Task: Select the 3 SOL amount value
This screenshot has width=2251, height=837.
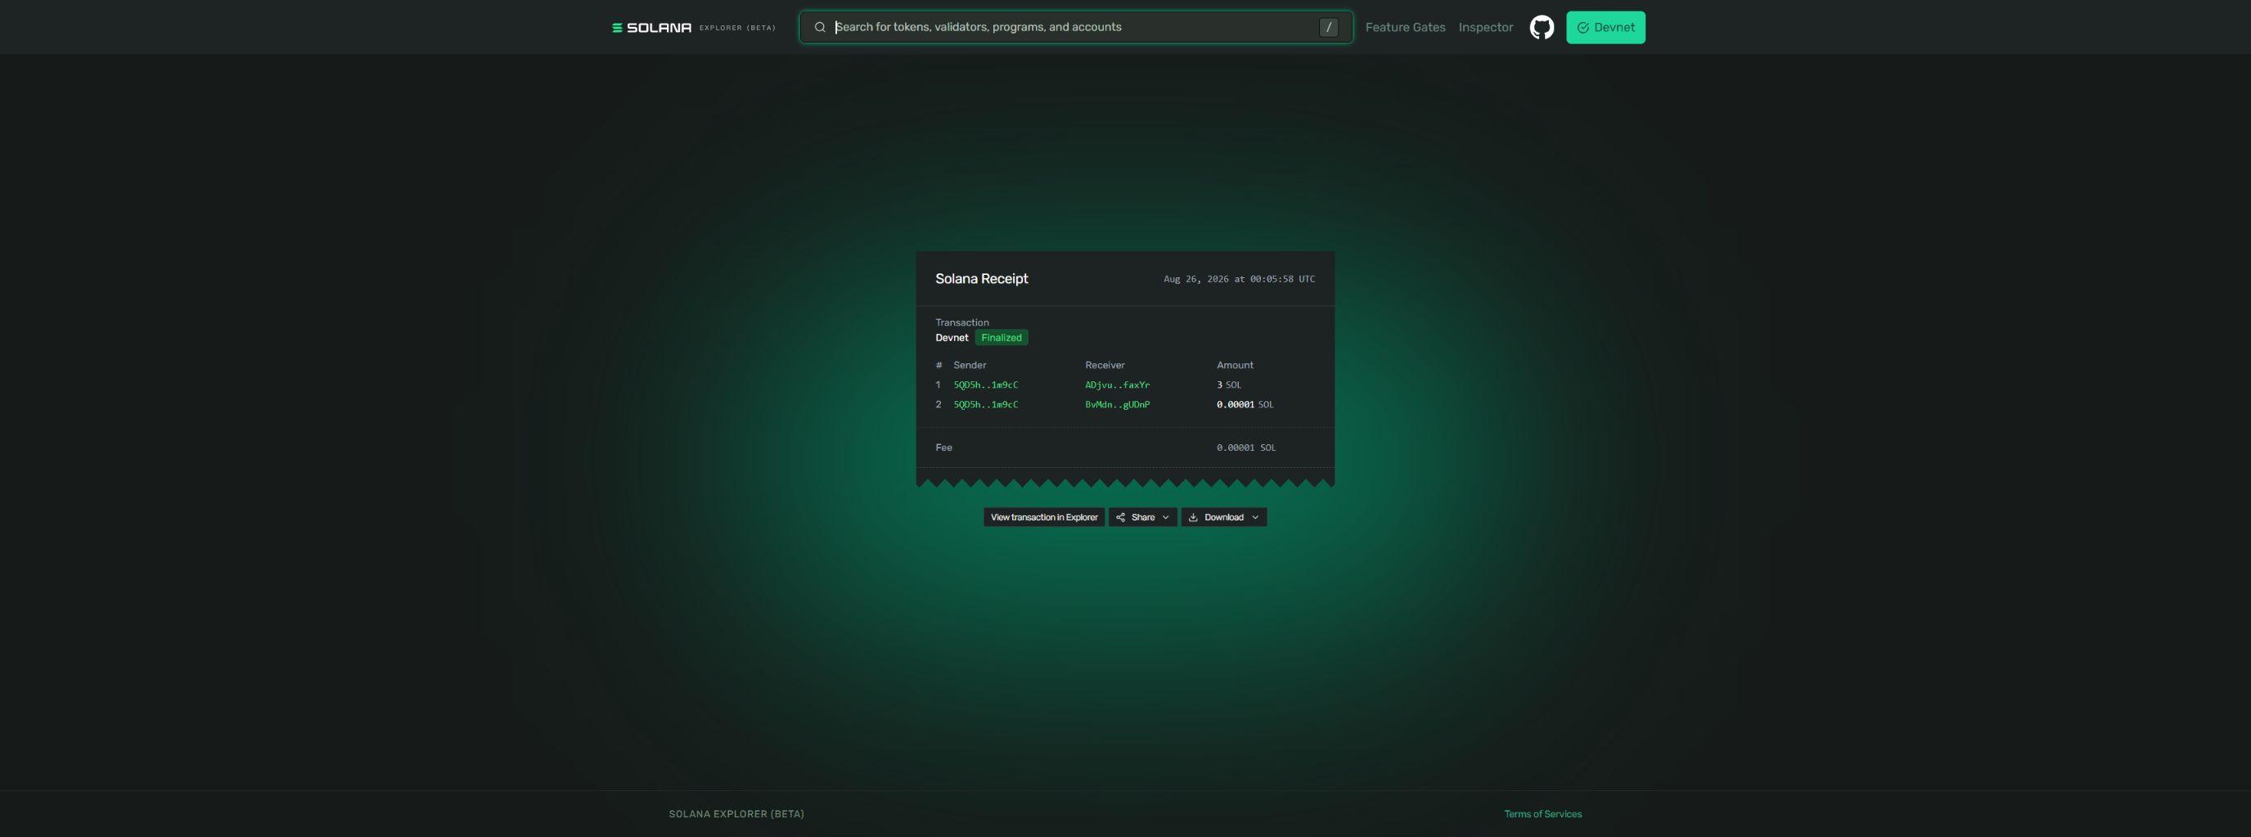Action: [x=1229, y=385]
